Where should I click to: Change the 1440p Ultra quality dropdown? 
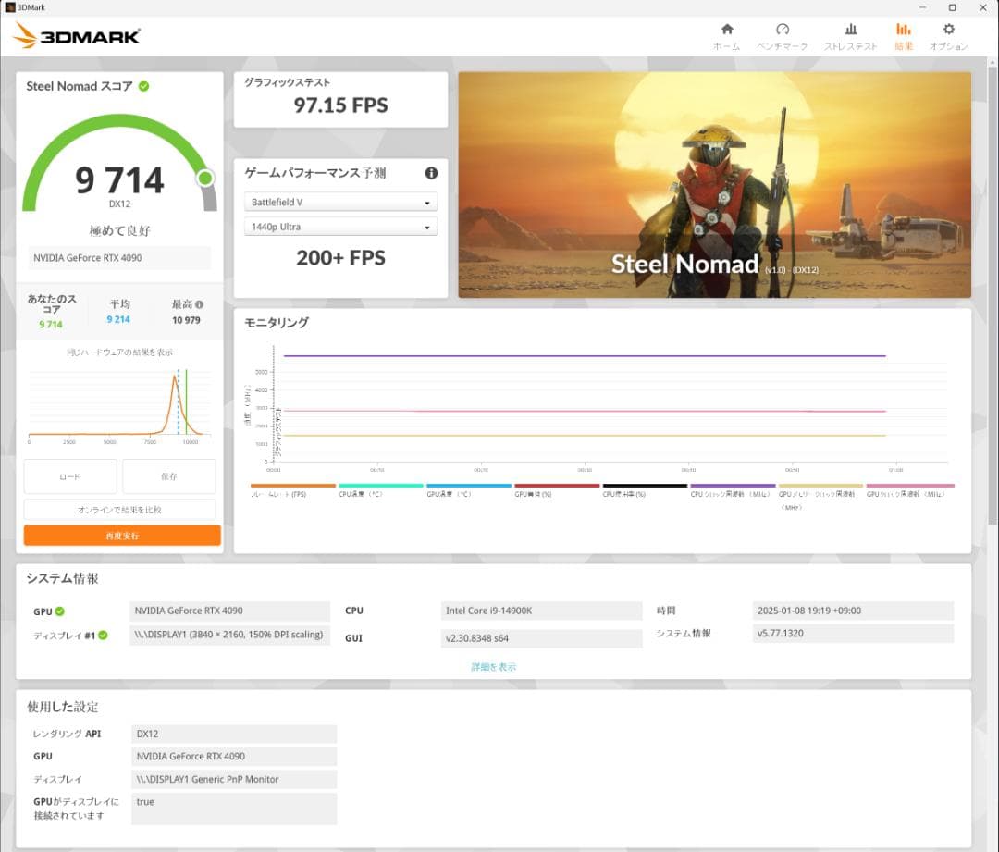pyautogui.click(x=340, y=227)
